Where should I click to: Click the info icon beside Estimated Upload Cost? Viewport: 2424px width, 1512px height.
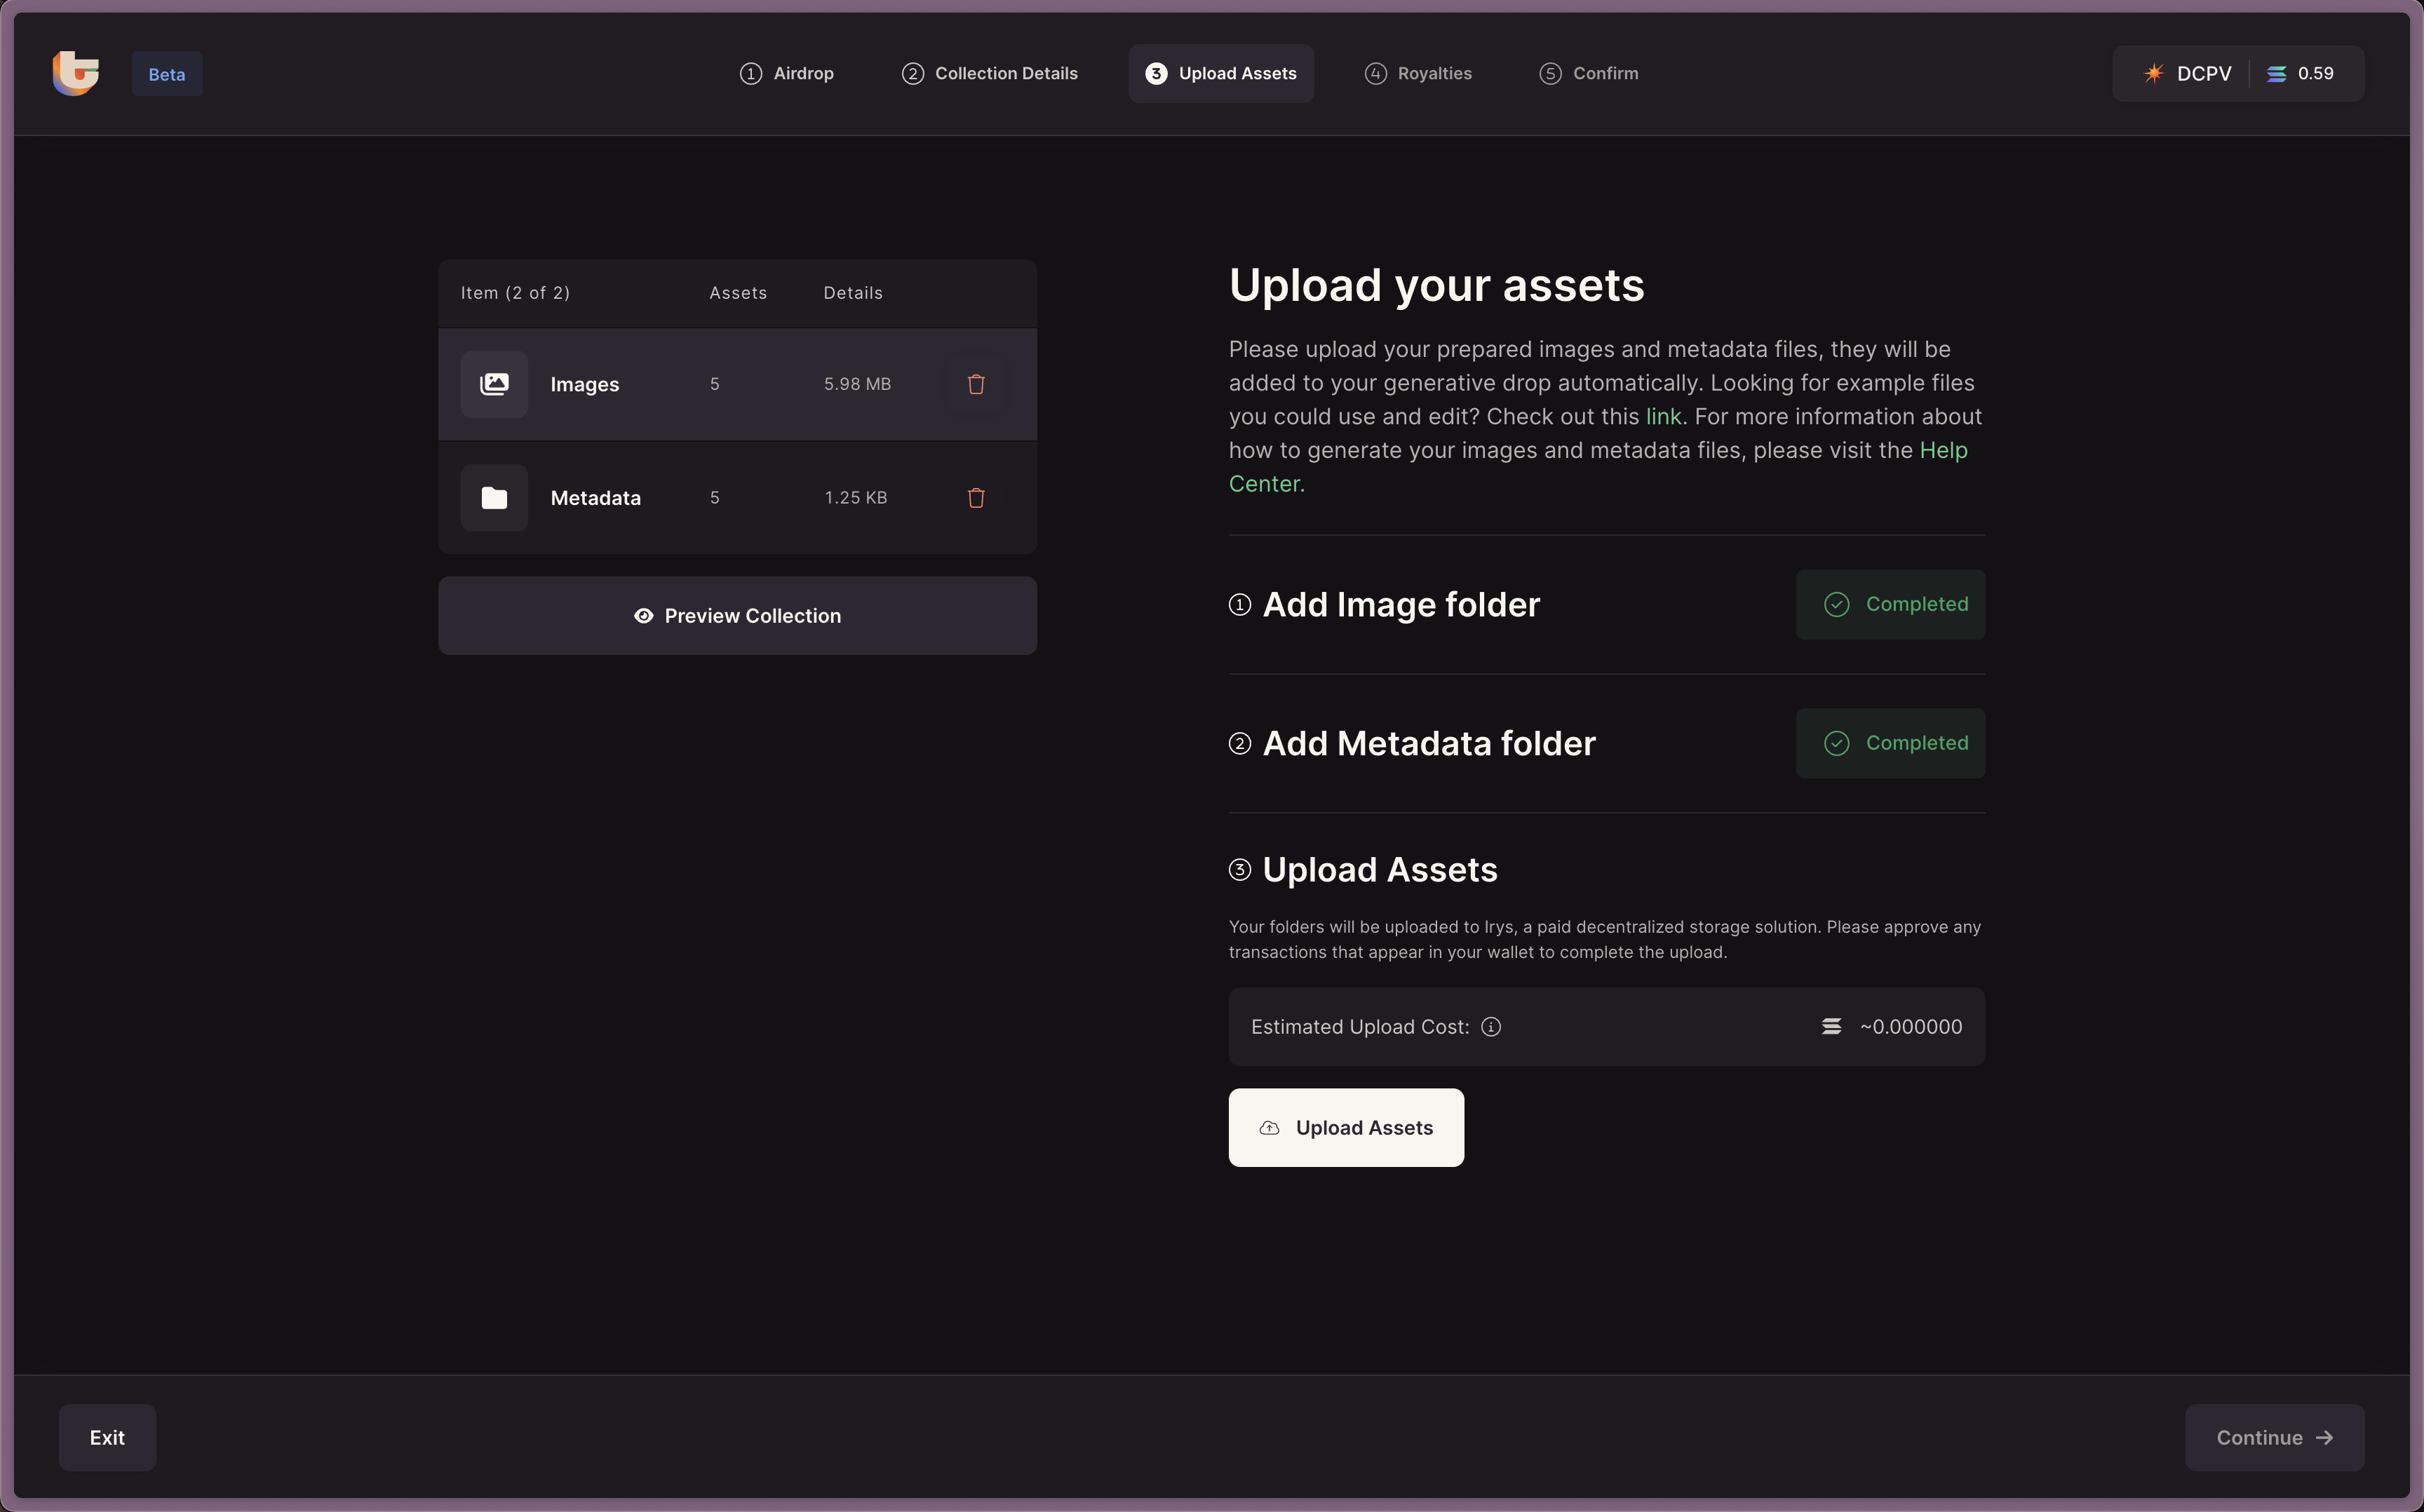coord(1491,1027)
